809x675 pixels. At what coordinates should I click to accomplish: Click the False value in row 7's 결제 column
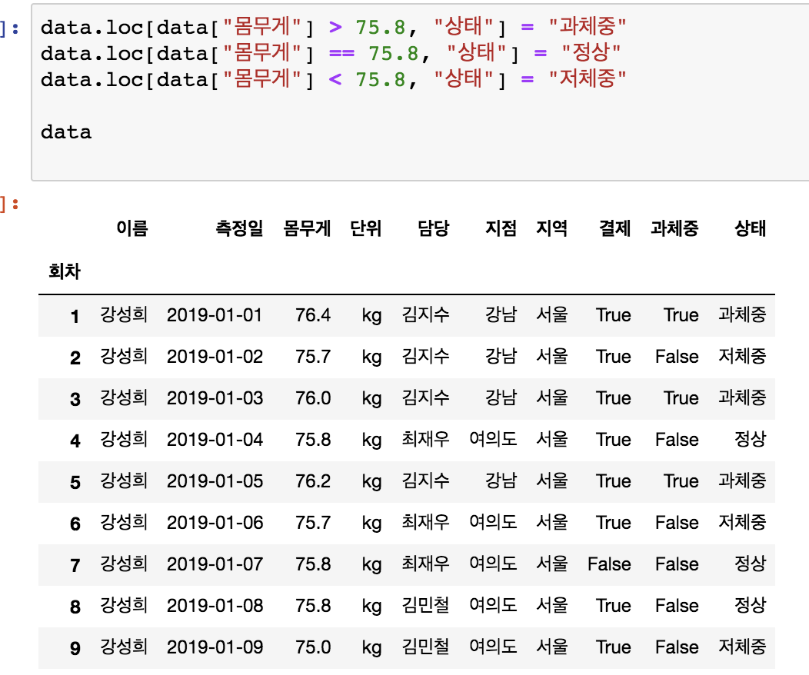point(609,564)
